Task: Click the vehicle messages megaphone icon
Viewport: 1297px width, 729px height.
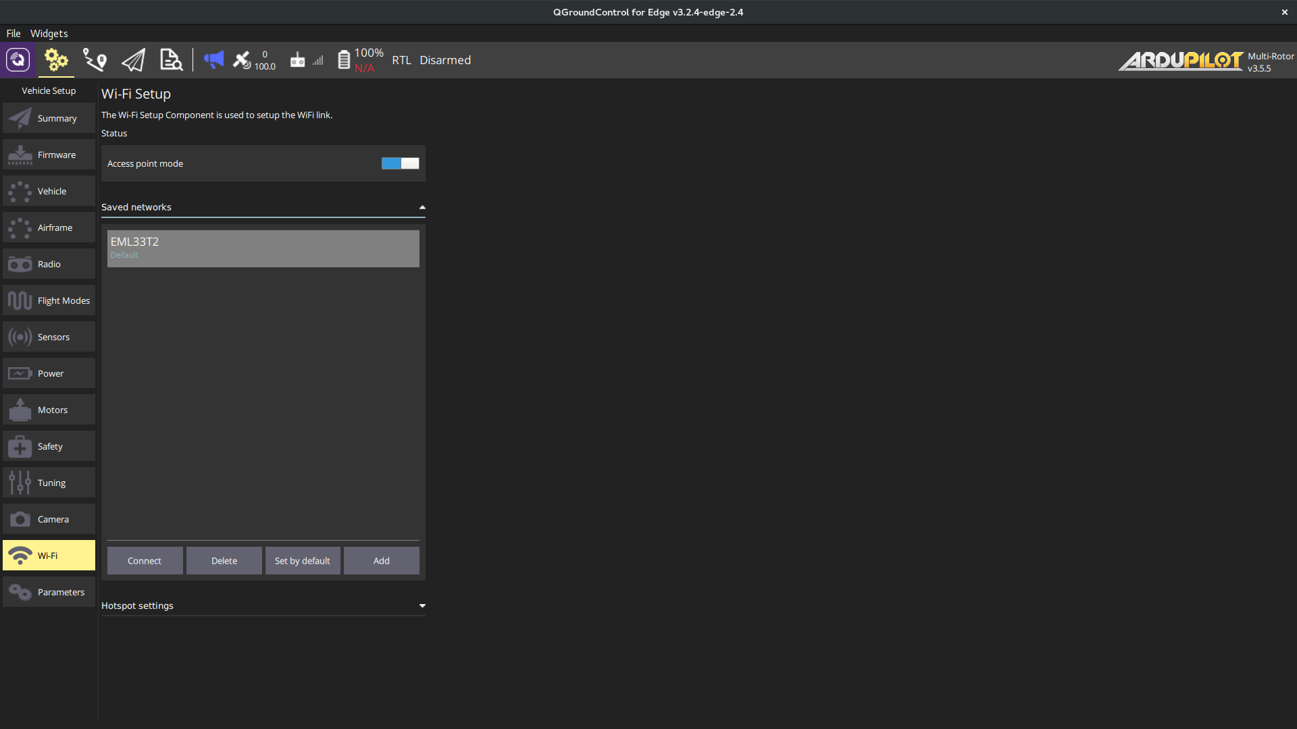Action: point(213,60)
